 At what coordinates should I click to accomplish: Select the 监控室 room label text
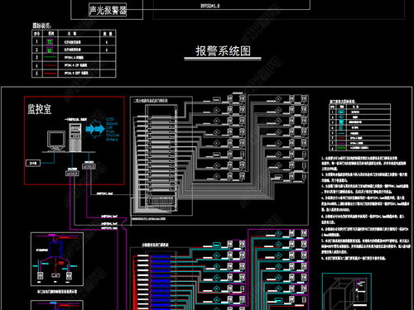pos(39,109)
